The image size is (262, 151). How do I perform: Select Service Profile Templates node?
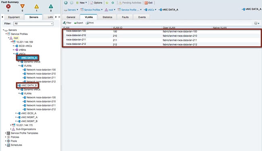(x=25, y=133)
